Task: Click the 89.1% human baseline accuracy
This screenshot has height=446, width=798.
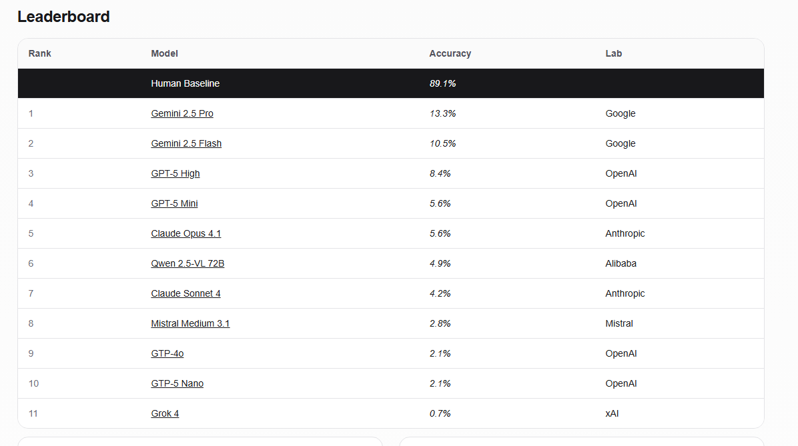Action: point(443,83)
